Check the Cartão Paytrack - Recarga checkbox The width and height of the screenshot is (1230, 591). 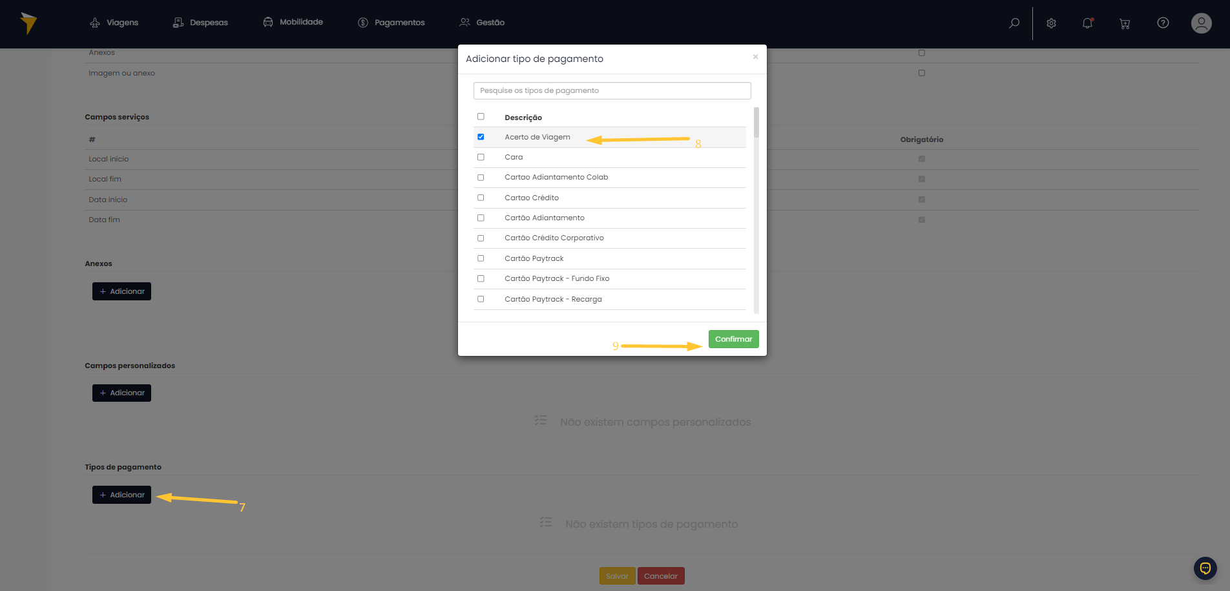(x=481, y=299)
